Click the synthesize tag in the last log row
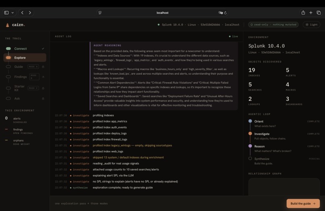Screen dimensions: 325x211 pyautogui.click(x=80, y=188)
